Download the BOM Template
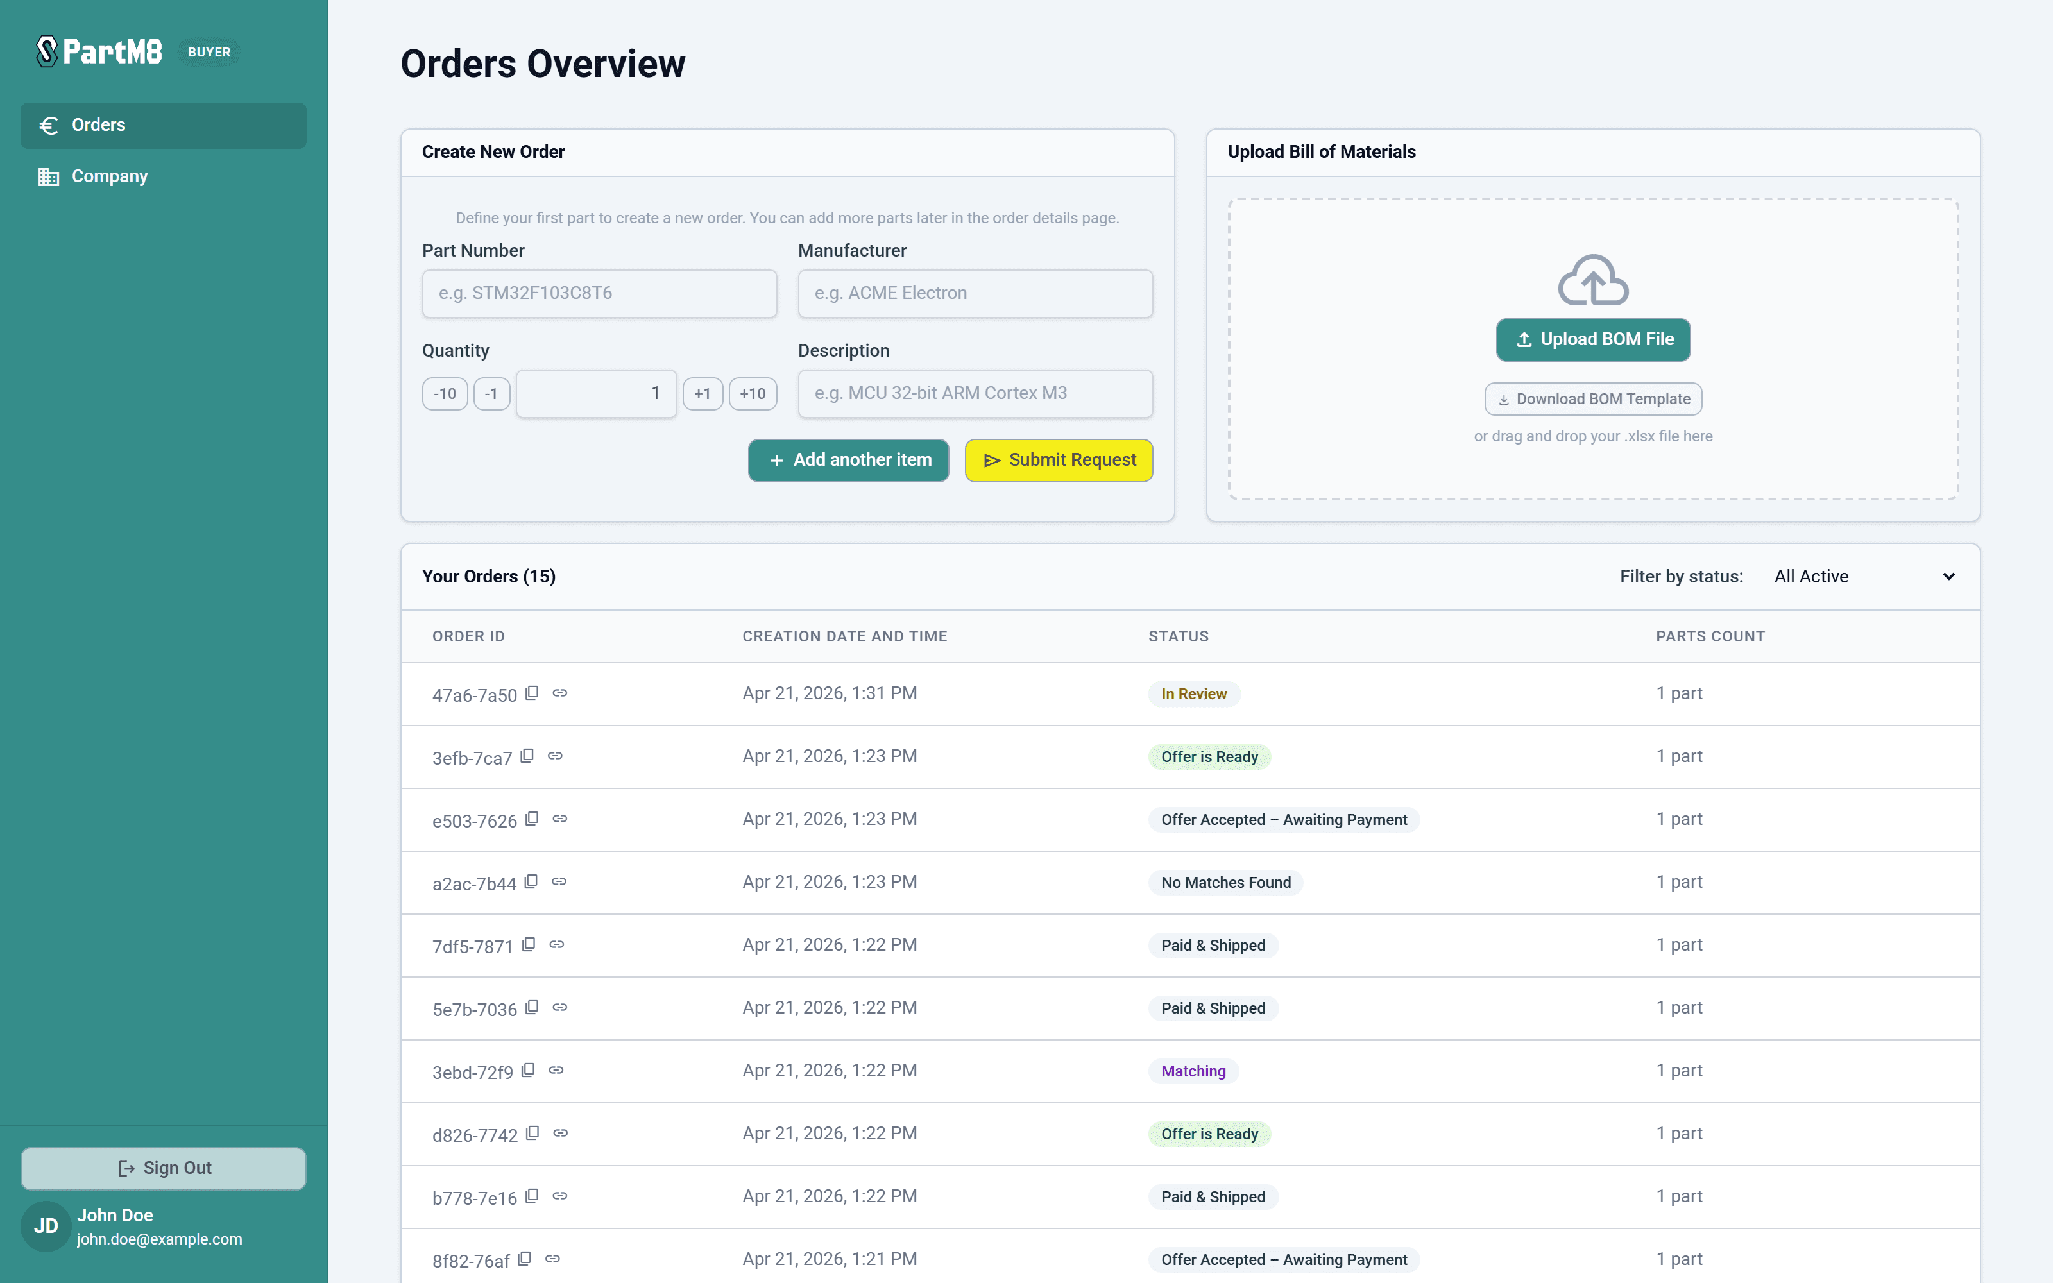The width and height of the screenshot is (2053, 1283). [x=1593, y=399]
